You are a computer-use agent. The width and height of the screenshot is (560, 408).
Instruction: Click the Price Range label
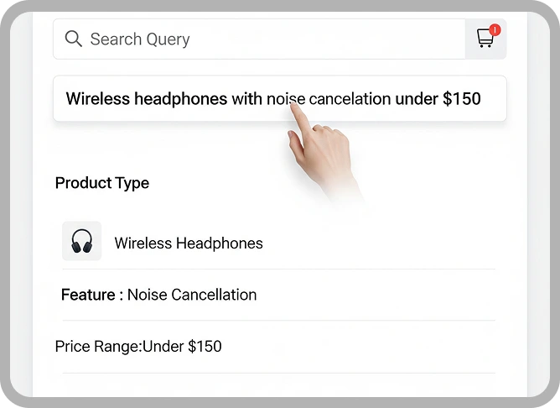point(99,347)
